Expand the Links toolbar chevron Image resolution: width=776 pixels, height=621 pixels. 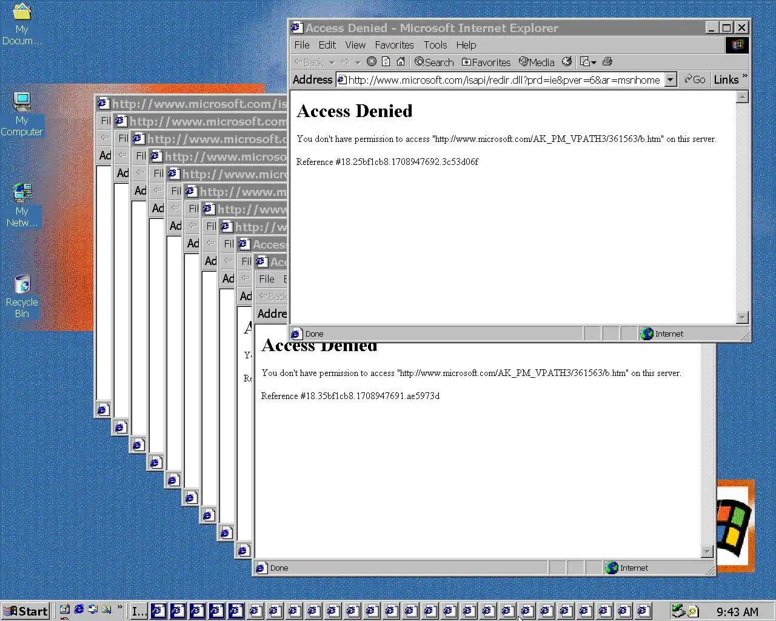tap(744, 77)
